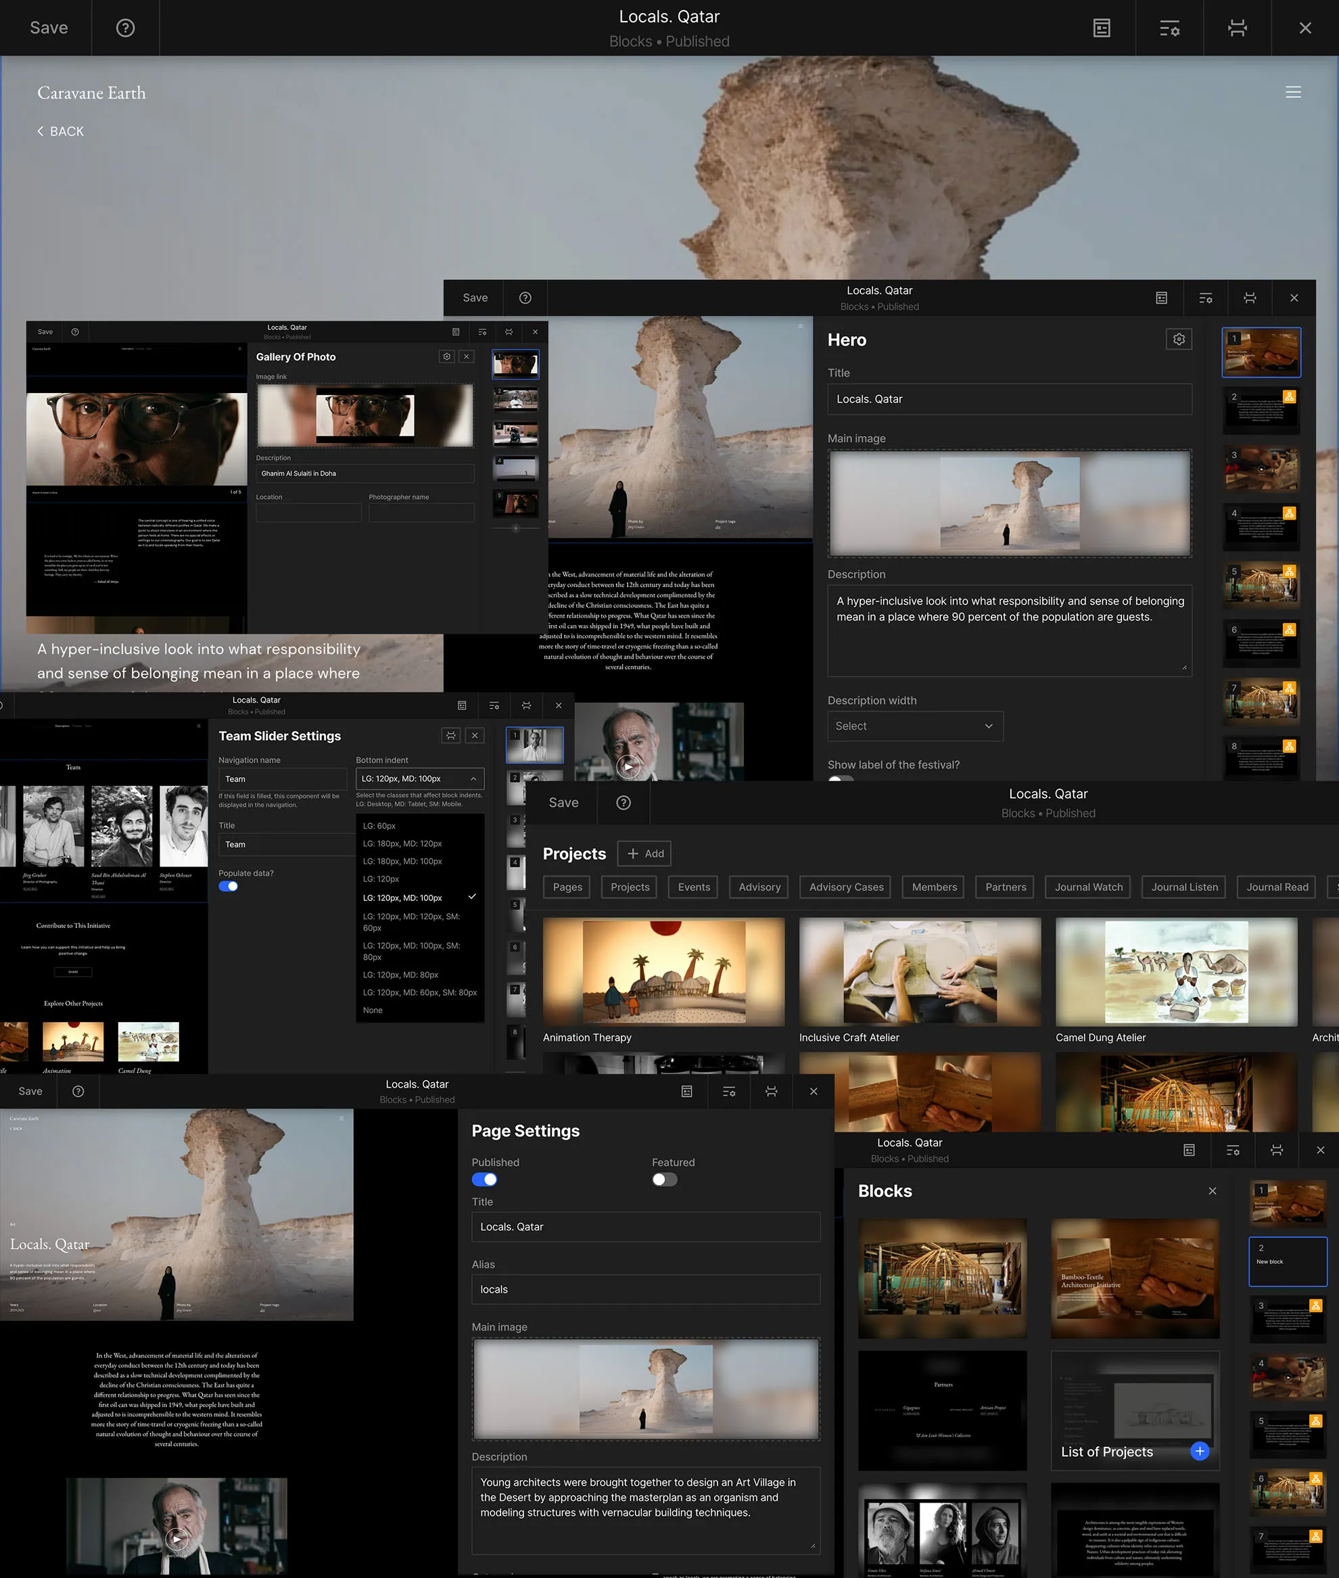Image resolution: width=1339 pixels, height=1578 pixels.
Task: Click fit-width icon in Page Settings window toolbar
Action: point(771,1091)
